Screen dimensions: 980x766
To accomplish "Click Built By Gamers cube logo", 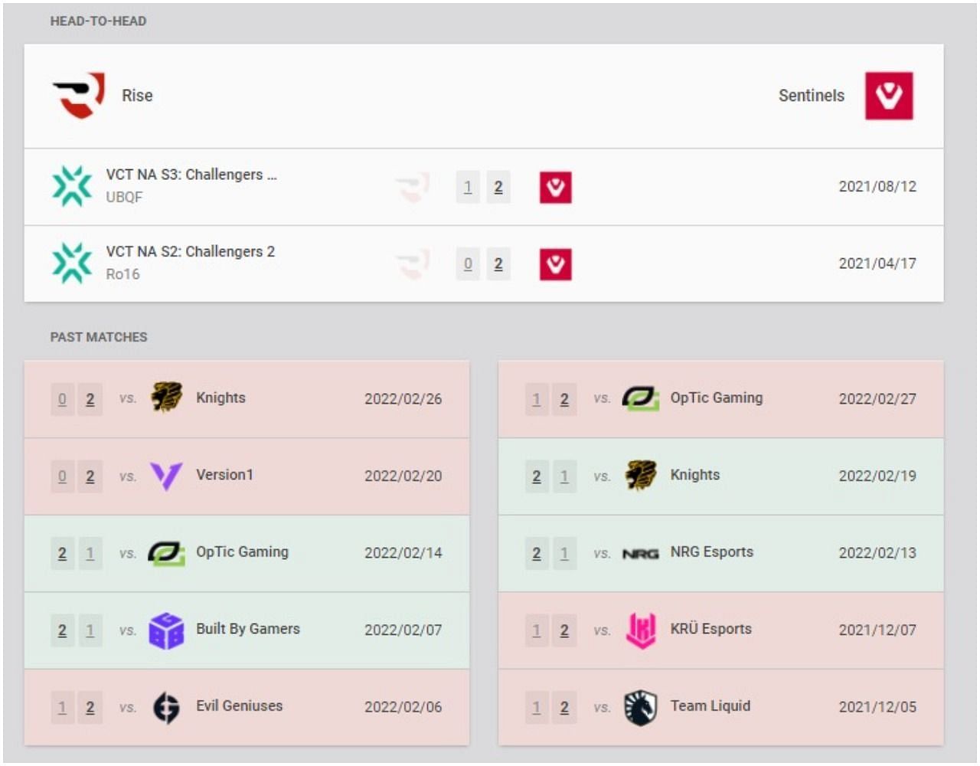I will pyautogui.click(x=166, y=630).
